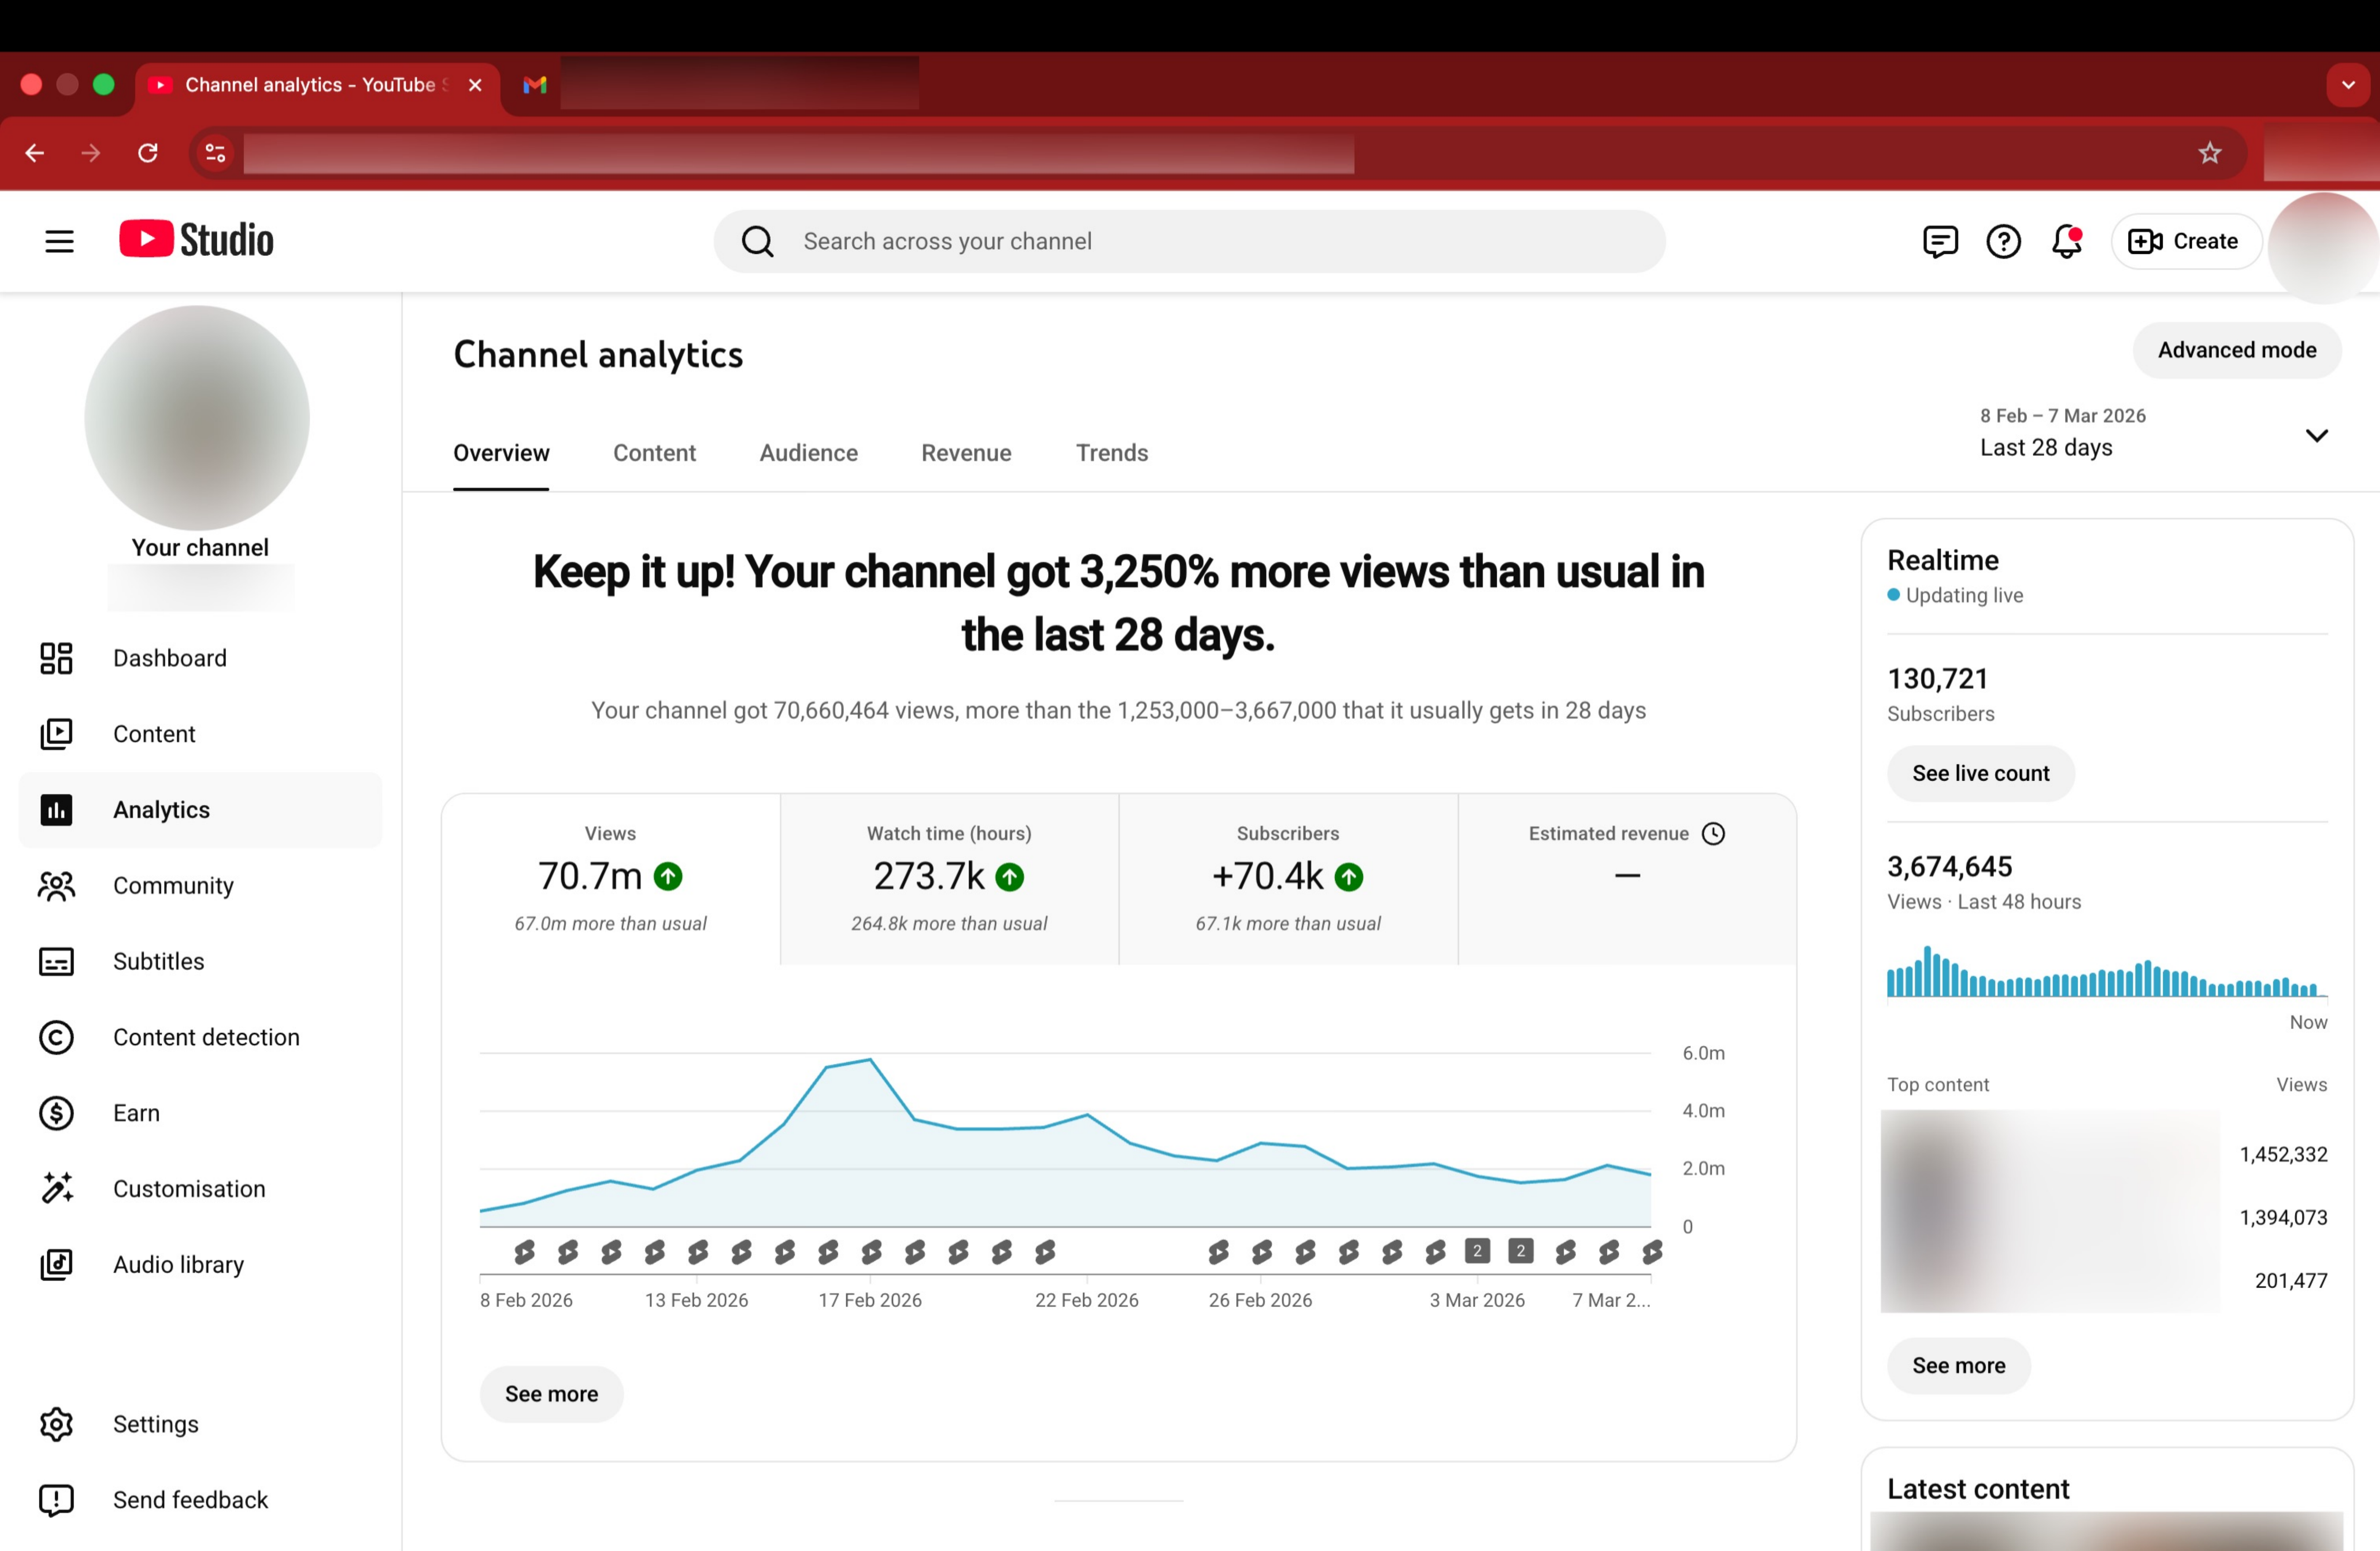
Task: Open the account avatar in header
Action: click(x=2323, y=248)
